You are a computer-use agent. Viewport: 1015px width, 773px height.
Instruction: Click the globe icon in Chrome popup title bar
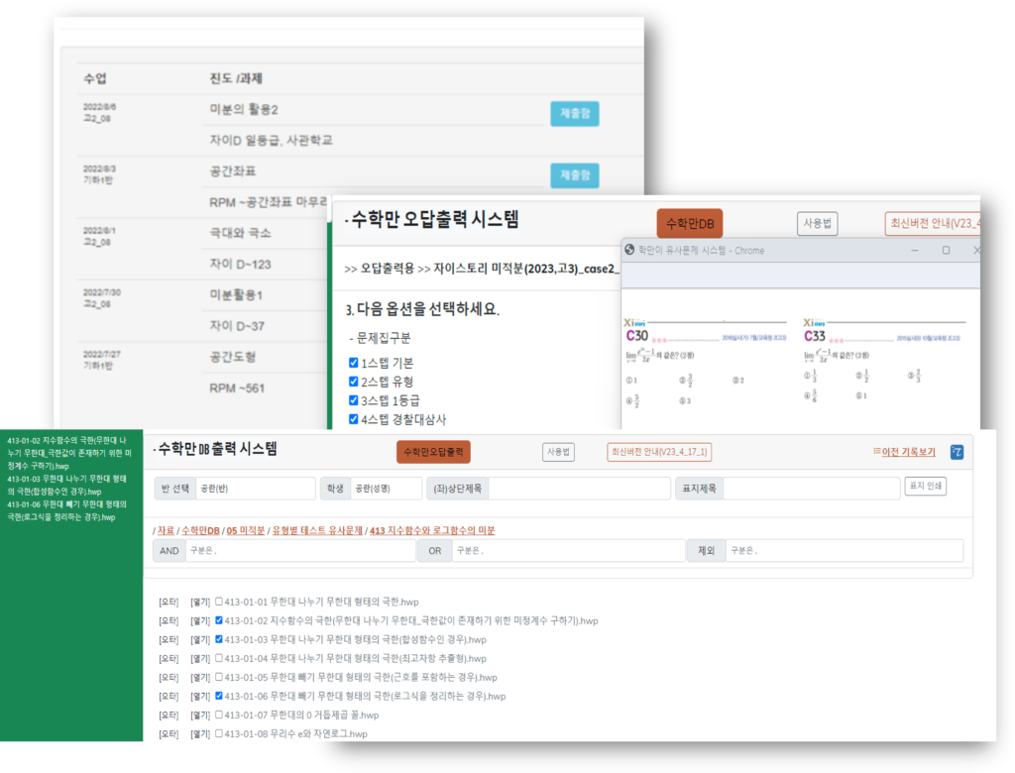point(628,251)
